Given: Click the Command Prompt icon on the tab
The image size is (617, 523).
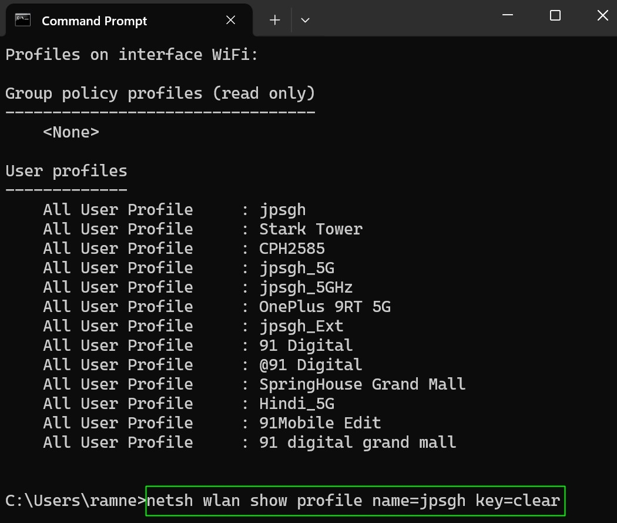Looking at the screenshot, I should click(x=22, y=19).
